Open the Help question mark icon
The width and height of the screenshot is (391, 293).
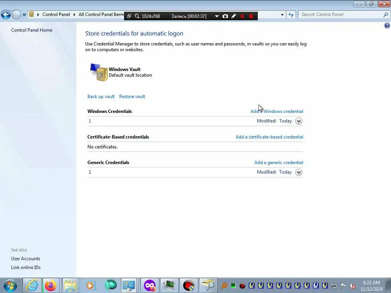click(387, 26)
